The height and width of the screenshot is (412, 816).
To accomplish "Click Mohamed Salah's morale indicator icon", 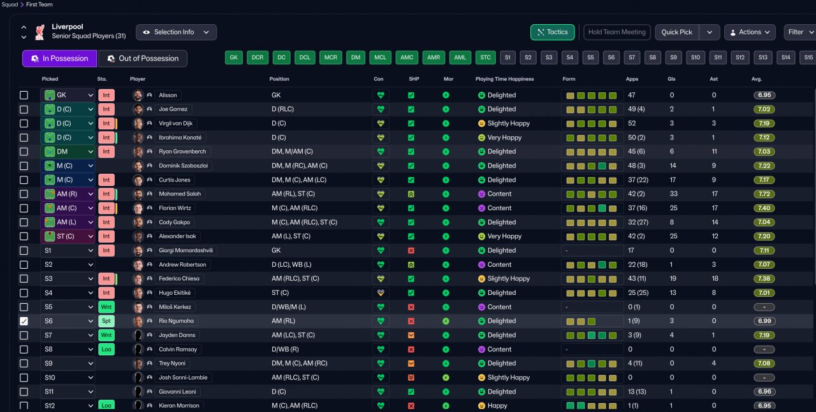I will click(x=446, y=194).
